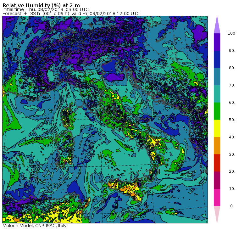The width and height of the screenshot is (239, 230).
Task: Click the '90.' legend label
Action: 232,51
